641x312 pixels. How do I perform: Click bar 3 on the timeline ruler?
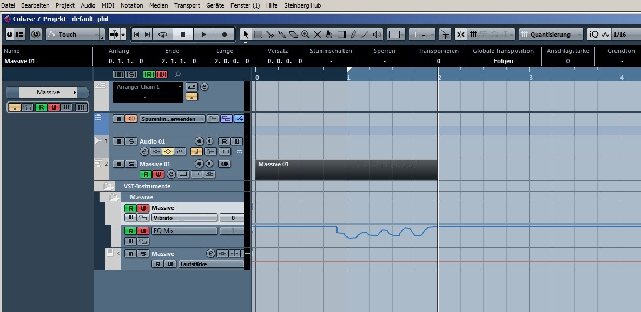tap(531, 77)
